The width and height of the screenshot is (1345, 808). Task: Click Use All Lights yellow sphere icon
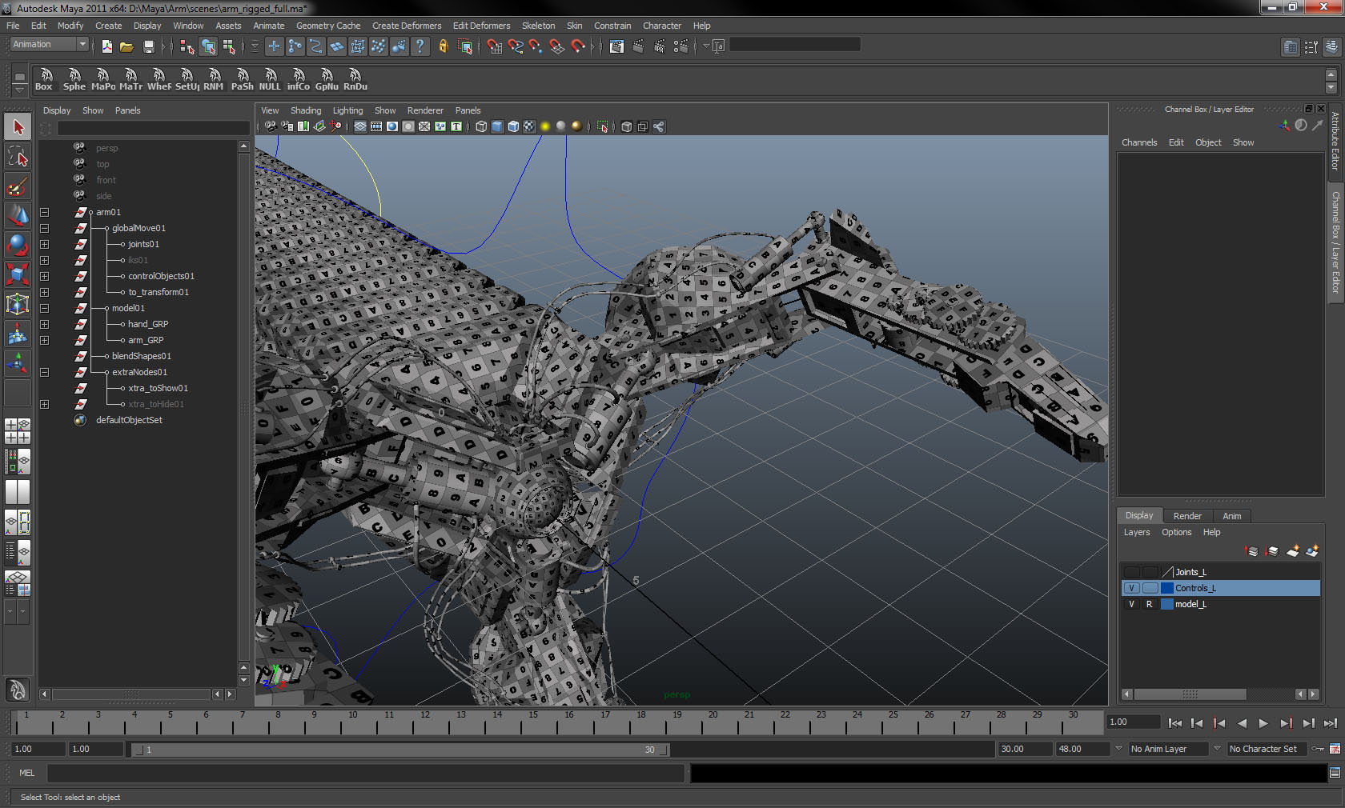545,126
